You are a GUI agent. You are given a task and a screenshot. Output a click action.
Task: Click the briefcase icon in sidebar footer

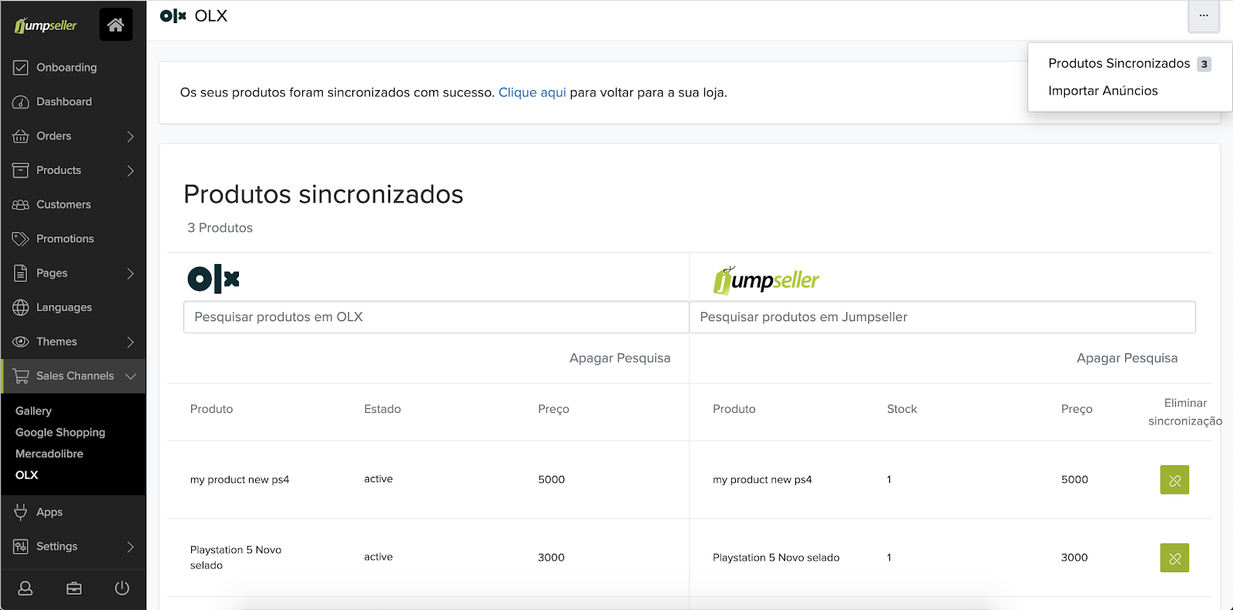(x=74, y=588)
